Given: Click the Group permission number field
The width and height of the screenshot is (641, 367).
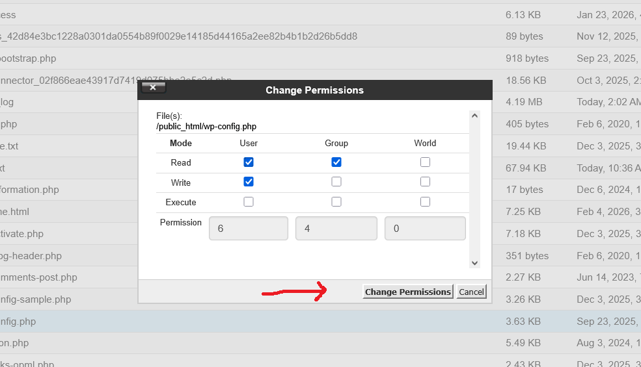Looking at the screenshot, I should 336,229.
